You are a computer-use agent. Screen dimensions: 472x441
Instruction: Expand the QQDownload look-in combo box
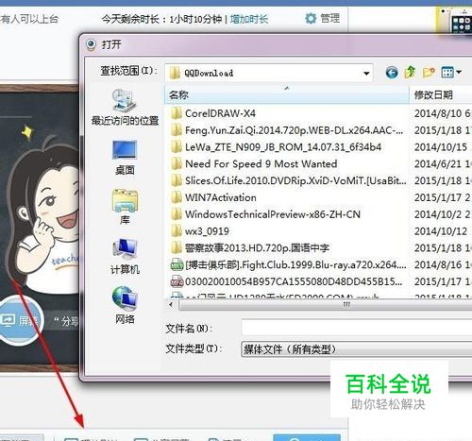tap(269, 73)
